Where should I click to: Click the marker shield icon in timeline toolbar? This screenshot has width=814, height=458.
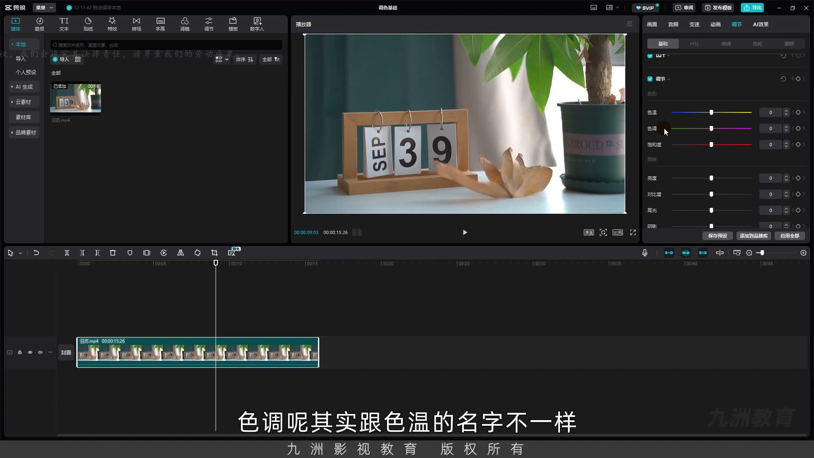[x=130, y=253]
